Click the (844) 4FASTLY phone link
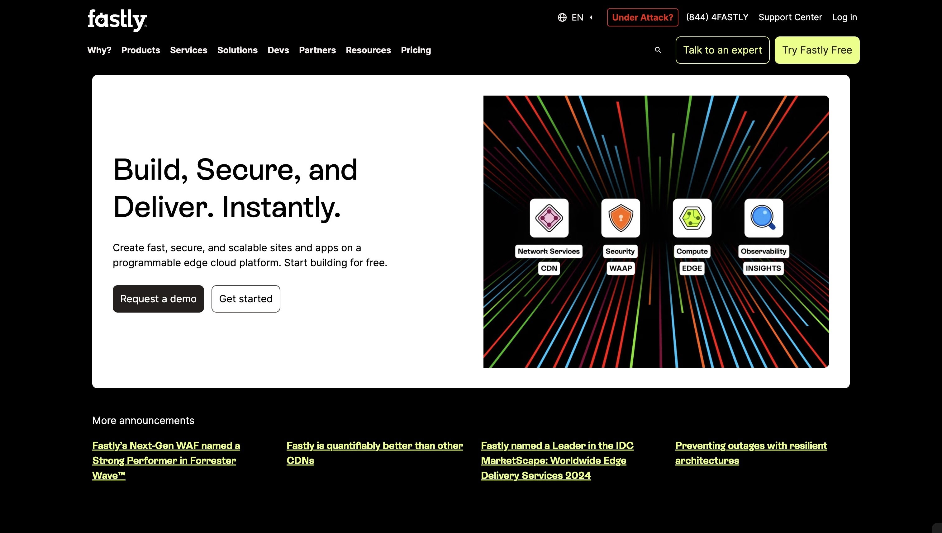The height and width of the screenshot is (533, 942). coord(717,17)
